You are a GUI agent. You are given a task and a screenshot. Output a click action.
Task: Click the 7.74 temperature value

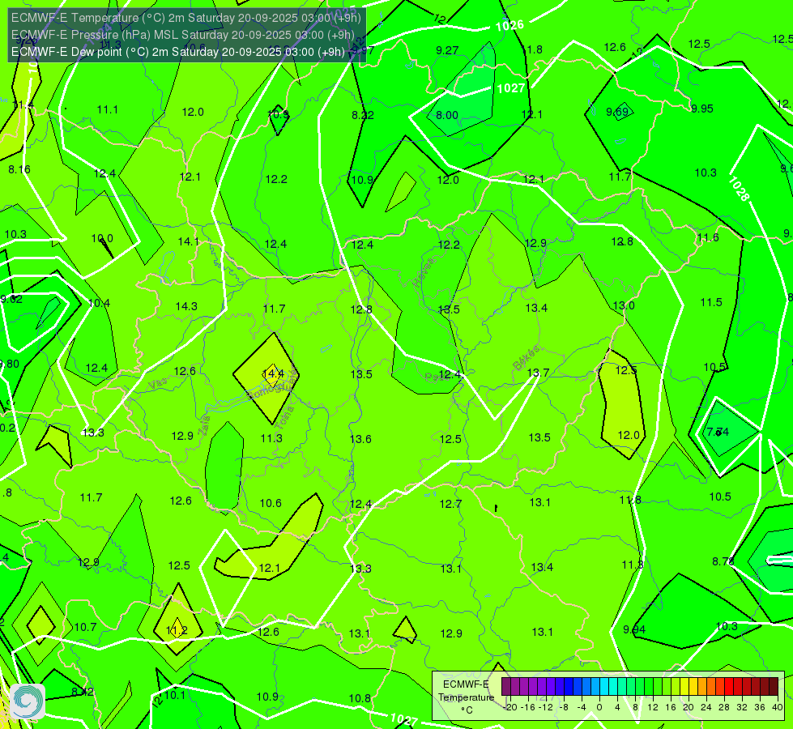pos(718,432)
